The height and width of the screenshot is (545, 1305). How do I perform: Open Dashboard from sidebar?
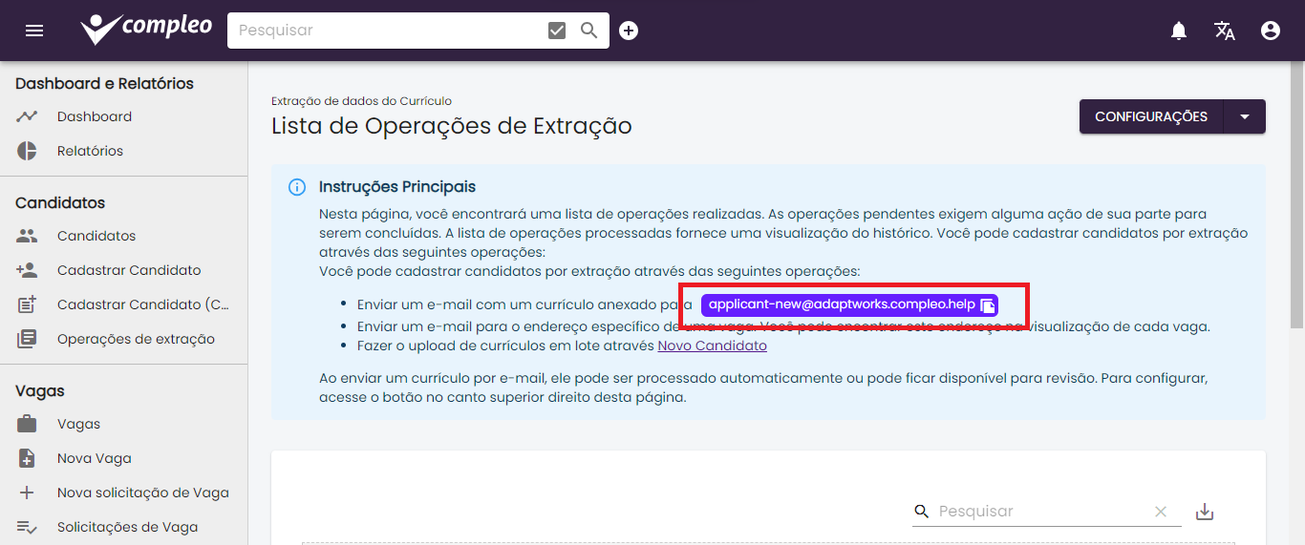(x=95, y=116)
